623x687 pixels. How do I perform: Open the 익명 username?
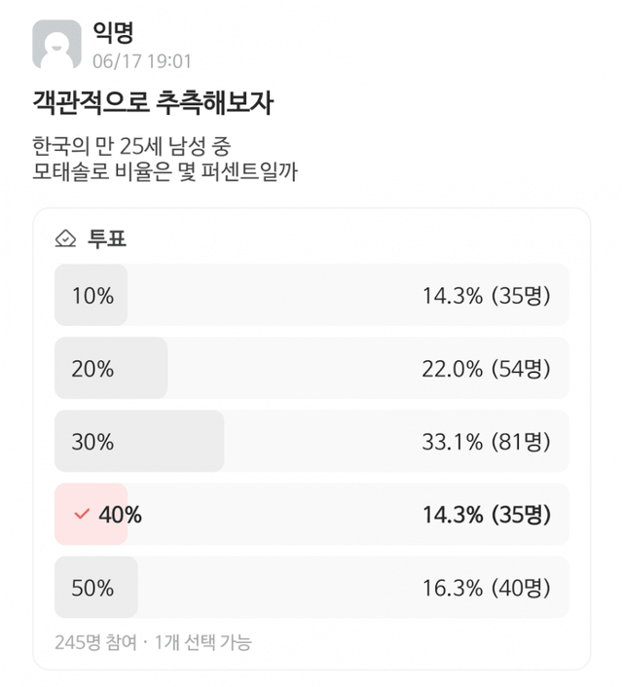coord(112,32)
